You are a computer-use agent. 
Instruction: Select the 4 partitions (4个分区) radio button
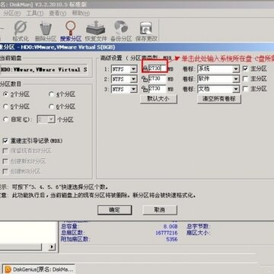click(x=52, y=94)
